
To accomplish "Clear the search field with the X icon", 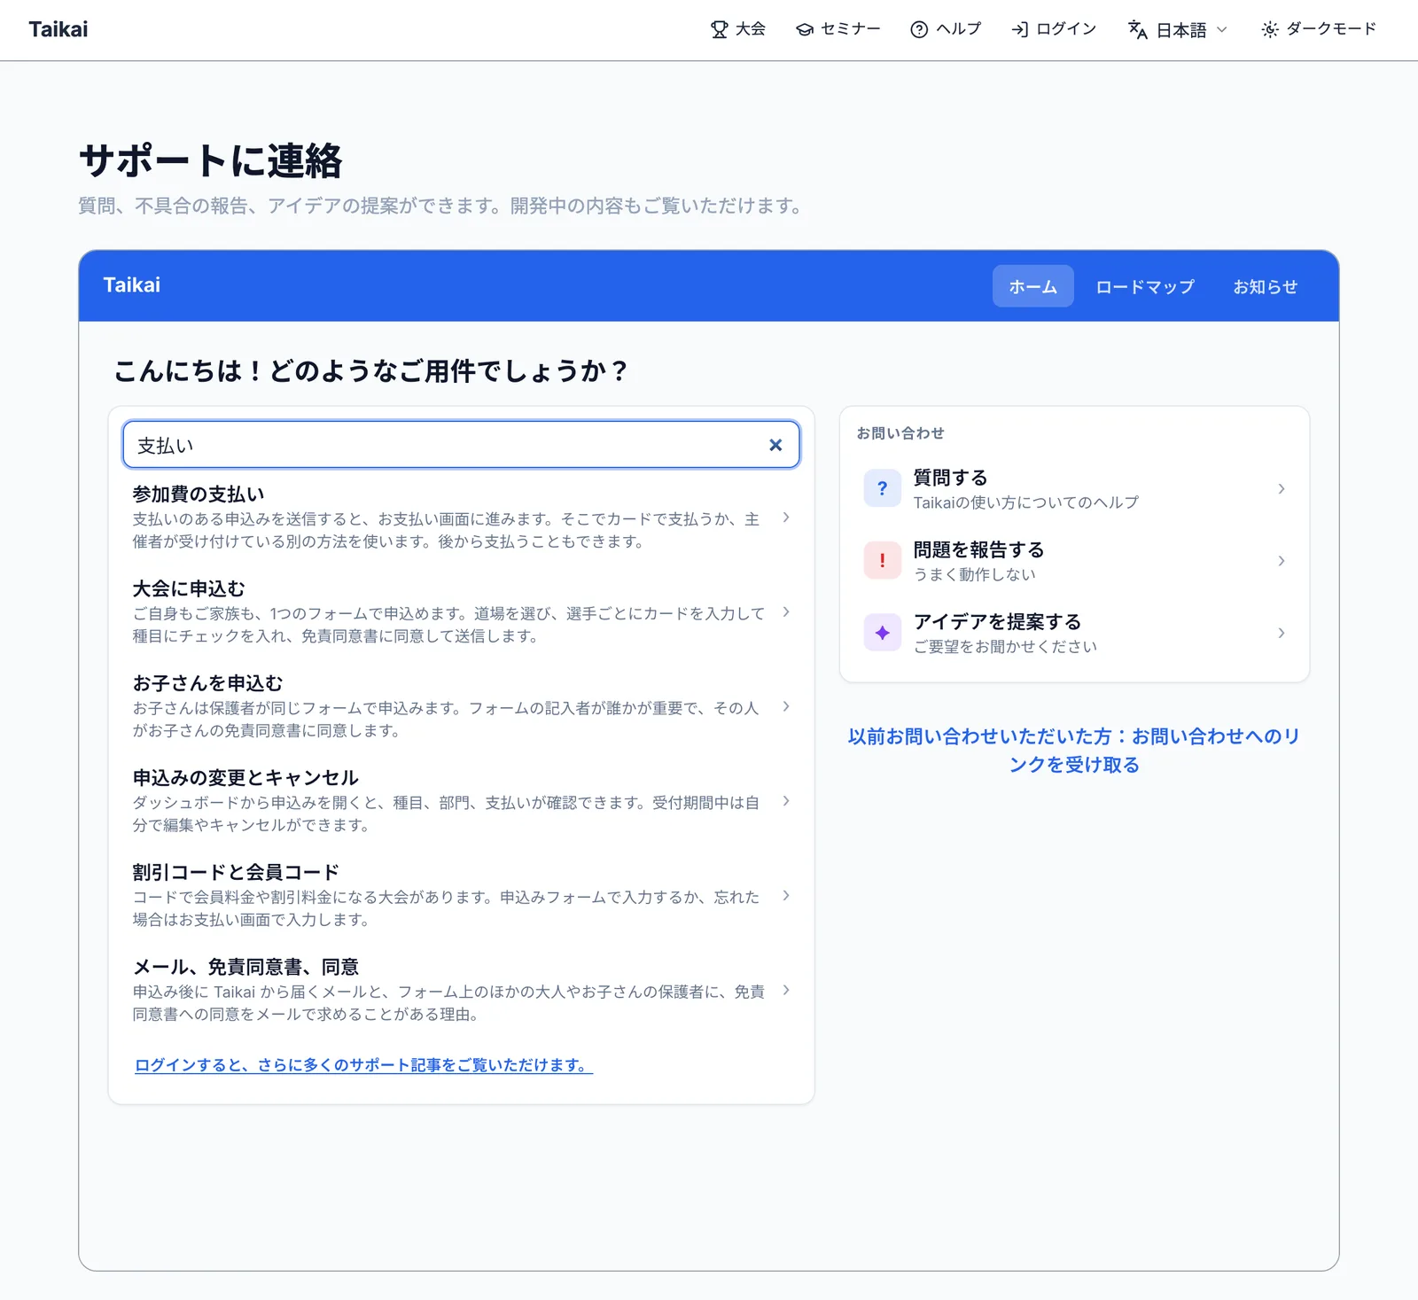I will click(x=775, y=445).
